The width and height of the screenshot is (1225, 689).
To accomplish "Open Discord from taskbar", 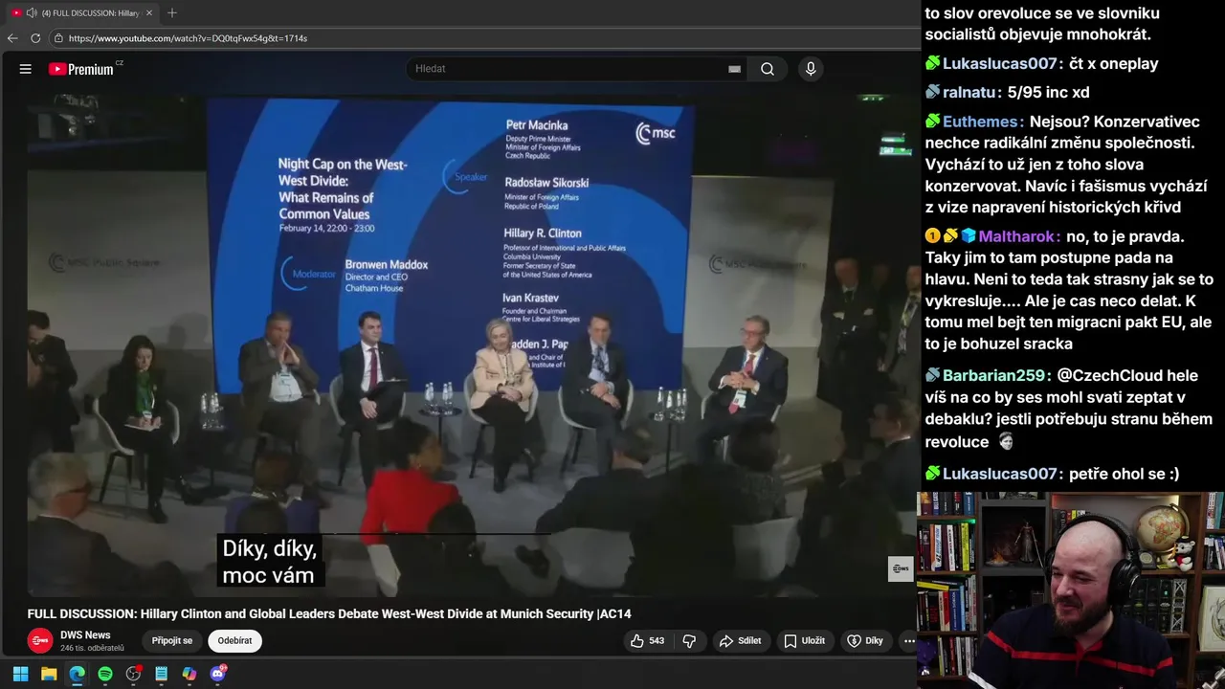I will click(x=217, y=674).
